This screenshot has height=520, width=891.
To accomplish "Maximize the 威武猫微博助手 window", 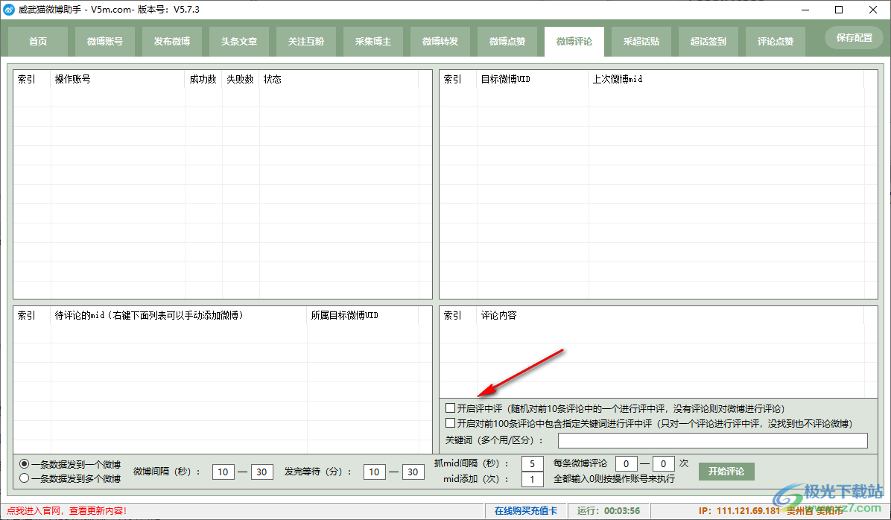I will coord(840,10).
